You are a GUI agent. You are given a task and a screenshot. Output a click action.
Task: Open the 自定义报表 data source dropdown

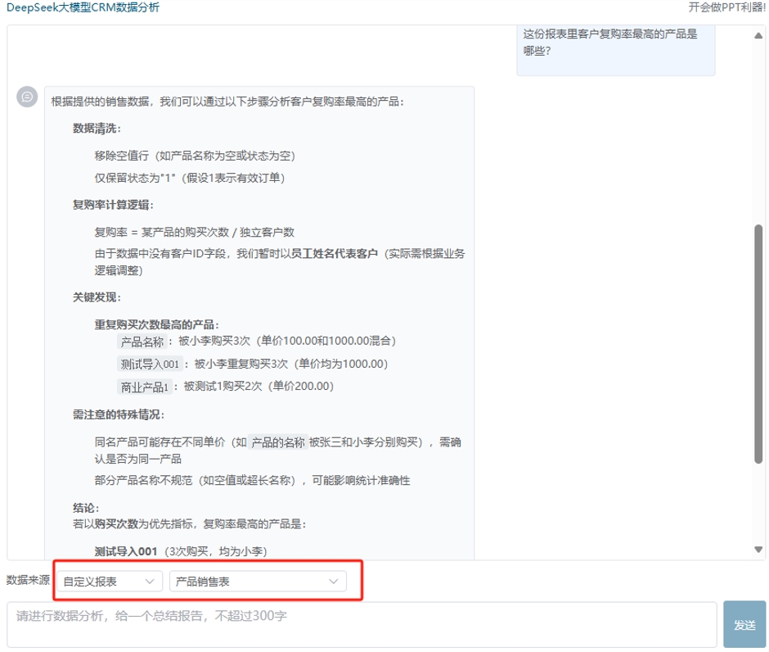coord(110,582)
